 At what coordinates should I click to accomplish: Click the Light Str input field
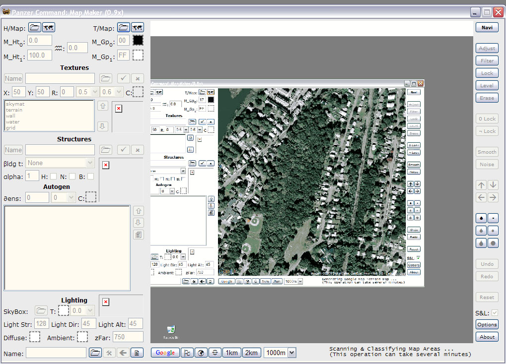tap(41, 323)
